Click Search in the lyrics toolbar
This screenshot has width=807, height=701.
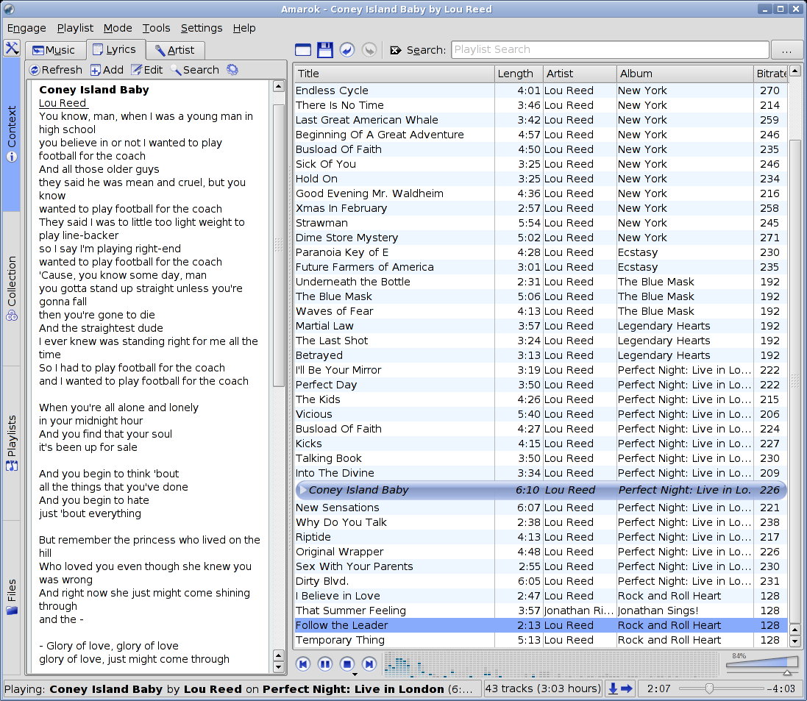pyautogui.click(x=194, y=70)
